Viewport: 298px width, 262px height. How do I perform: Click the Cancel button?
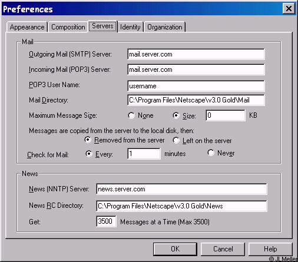pyautogui.click(x=223, y=249)
